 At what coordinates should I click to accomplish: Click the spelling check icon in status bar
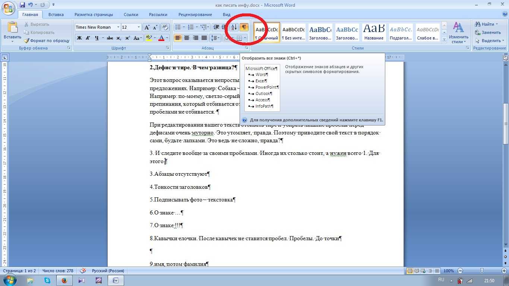point(83,271)
